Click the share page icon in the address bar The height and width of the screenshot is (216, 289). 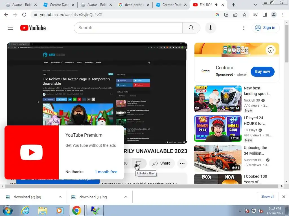coord(235,15)
